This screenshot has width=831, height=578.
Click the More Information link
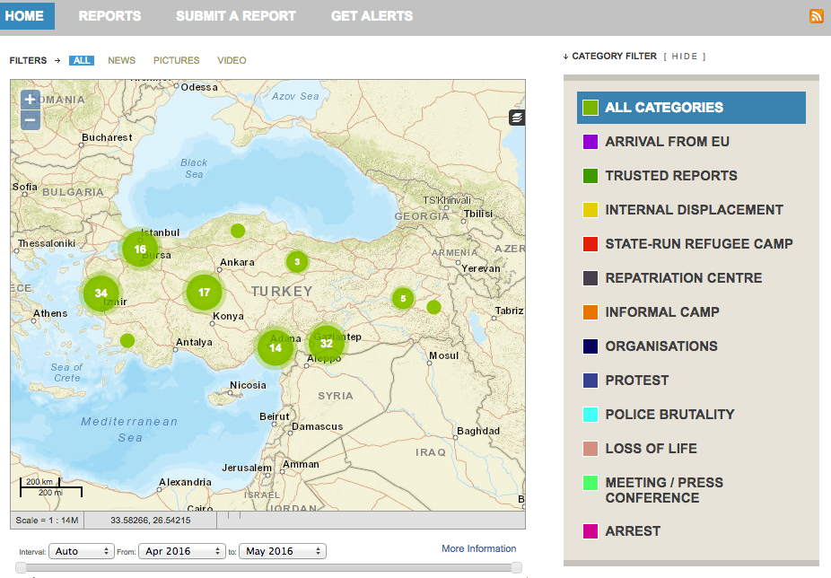[x=478, y=548]
